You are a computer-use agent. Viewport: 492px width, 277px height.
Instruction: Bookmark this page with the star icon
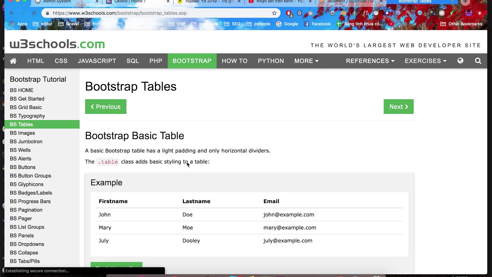point(274,13)
